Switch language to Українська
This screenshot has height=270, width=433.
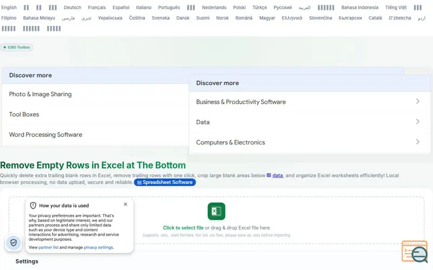coord(110,18)
